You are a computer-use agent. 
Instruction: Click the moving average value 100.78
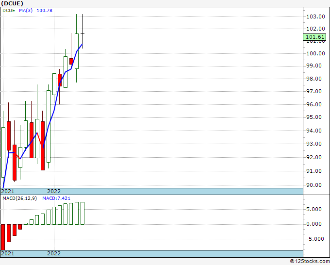point(45,11)
